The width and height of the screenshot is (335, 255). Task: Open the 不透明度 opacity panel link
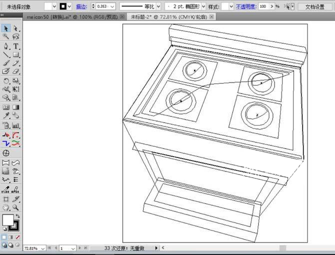point(246,6)
